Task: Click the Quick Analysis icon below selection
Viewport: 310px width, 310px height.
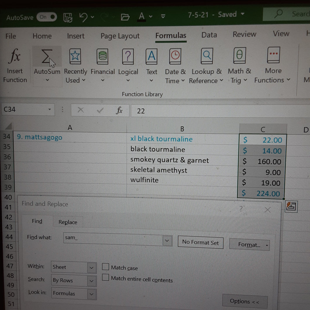Action: (291, 206)
